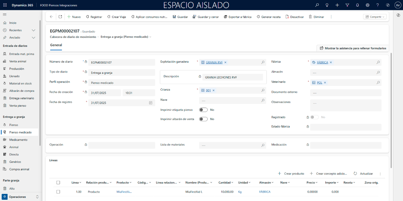Click lookup search icon in Veterinario field
Screen dimensions: 403x201
pyautogui.click(x=378, y=83)
